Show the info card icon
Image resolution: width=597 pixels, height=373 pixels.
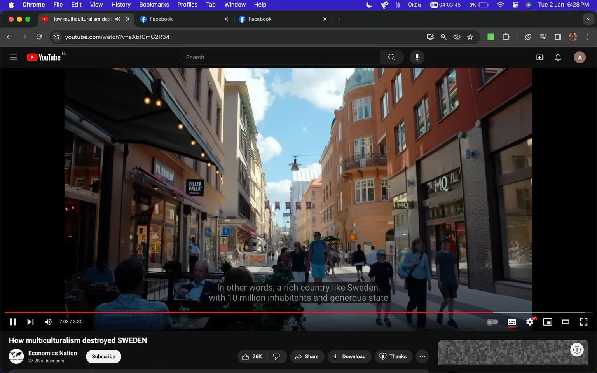577,350
